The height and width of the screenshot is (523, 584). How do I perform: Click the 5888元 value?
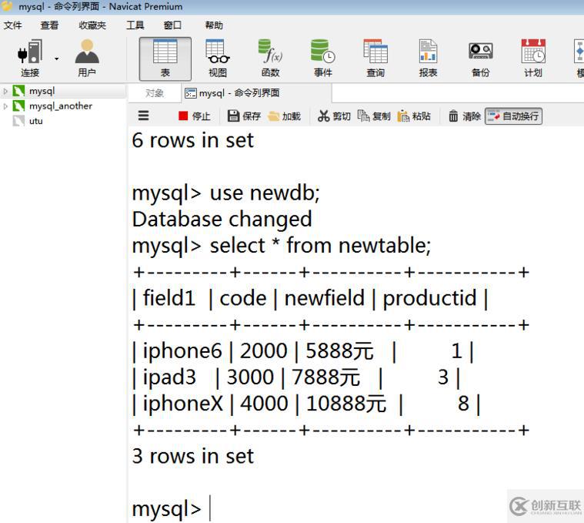pos(339,351)
